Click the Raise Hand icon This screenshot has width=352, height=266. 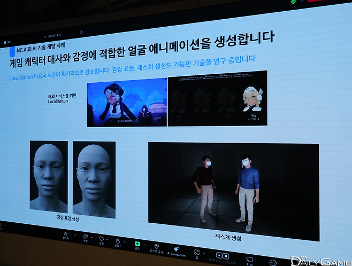click(x=118, y=241)
